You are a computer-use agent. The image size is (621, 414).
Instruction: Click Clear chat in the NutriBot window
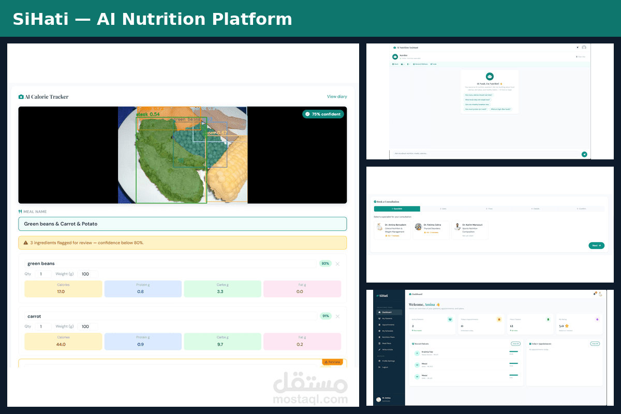coord(581,56)
